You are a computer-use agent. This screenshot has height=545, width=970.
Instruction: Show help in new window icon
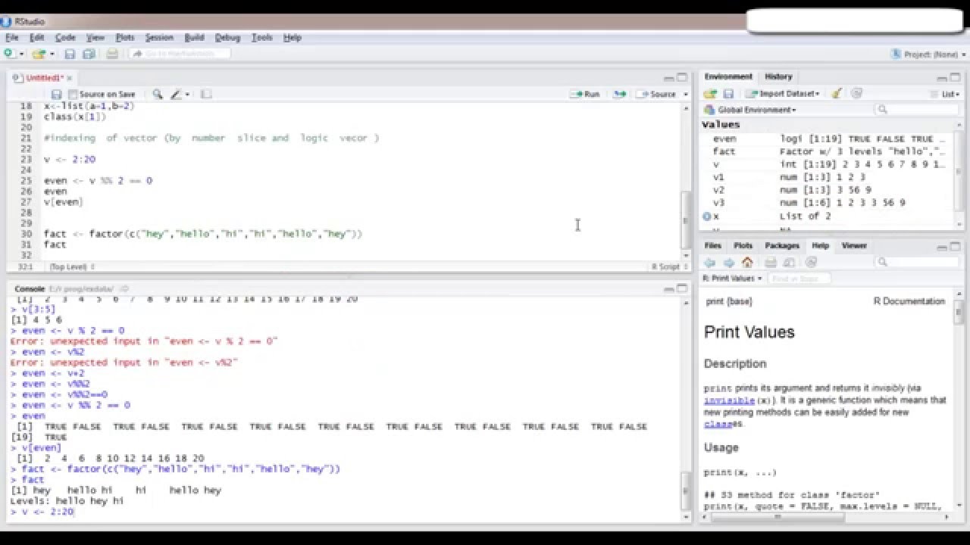tap(789, 263)
